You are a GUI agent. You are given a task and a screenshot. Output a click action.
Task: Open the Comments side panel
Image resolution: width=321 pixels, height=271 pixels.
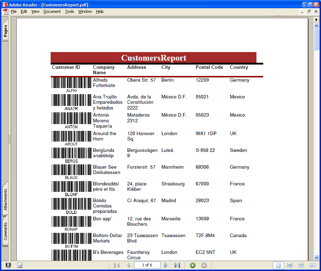click(5, 232)
